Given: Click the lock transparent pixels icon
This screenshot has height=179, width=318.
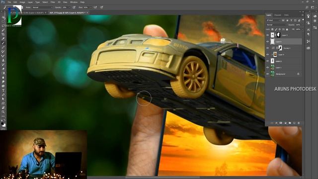Looking at the screenshot, I should [272, 29].
